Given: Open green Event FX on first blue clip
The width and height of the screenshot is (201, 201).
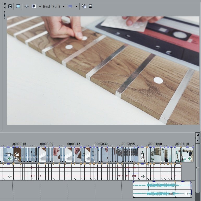Looking at the screenshot, I should [10, 159].
